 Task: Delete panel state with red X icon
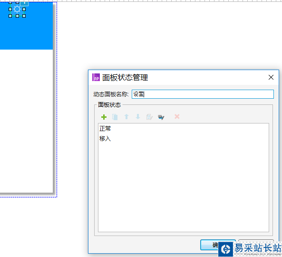pos(177,116)
